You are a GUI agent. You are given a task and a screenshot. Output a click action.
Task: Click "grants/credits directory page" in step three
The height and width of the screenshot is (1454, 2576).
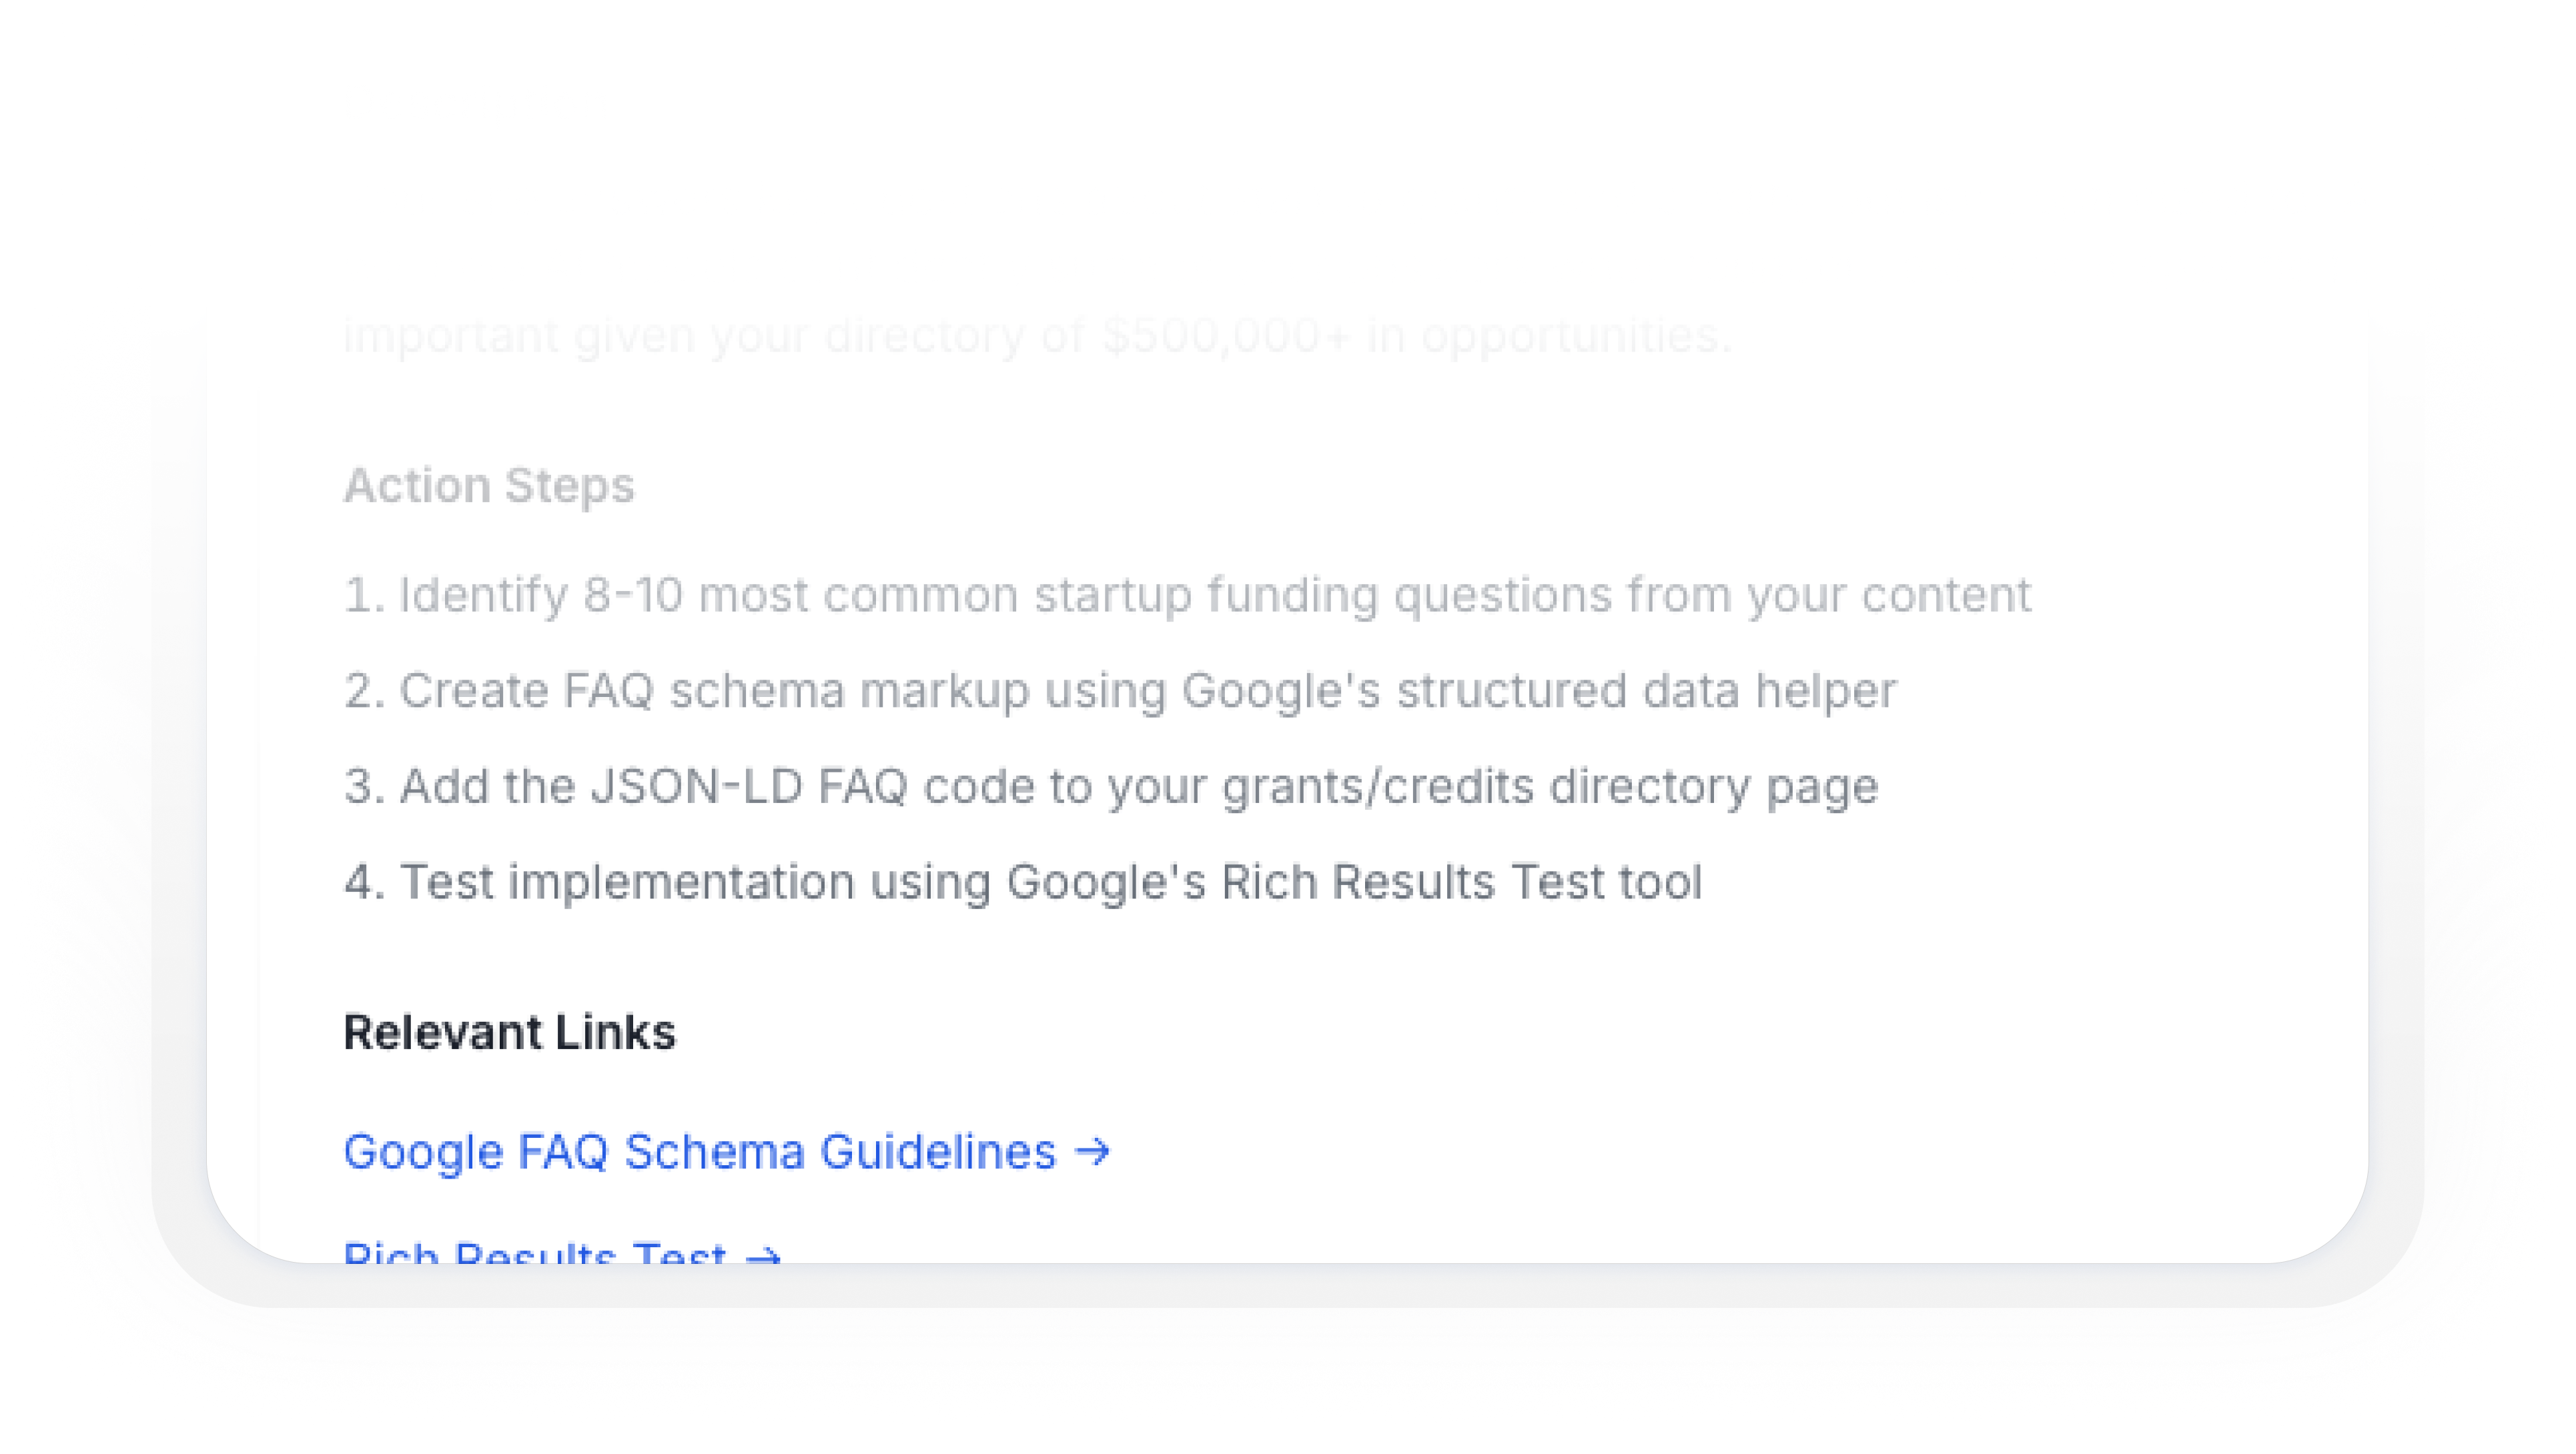[x=1550, y=786]
